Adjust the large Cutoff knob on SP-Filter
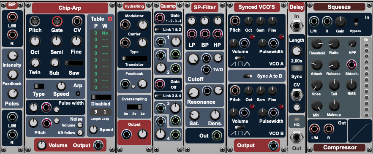373x154 pixels. [x=193, y=59]
